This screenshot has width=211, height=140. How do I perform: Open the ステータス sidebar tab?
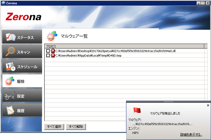[x=22, y=37]
